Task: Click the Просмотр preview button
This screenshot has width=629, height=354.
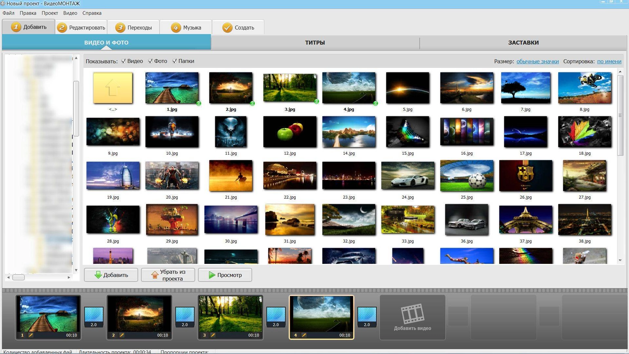Action: coord(225,275)
